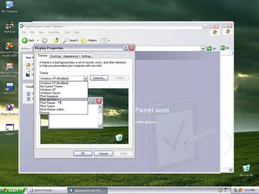Open the Recycle Bin on desktop
The width and height of the screenshot is (259, 194).
[x=246, y=170]
